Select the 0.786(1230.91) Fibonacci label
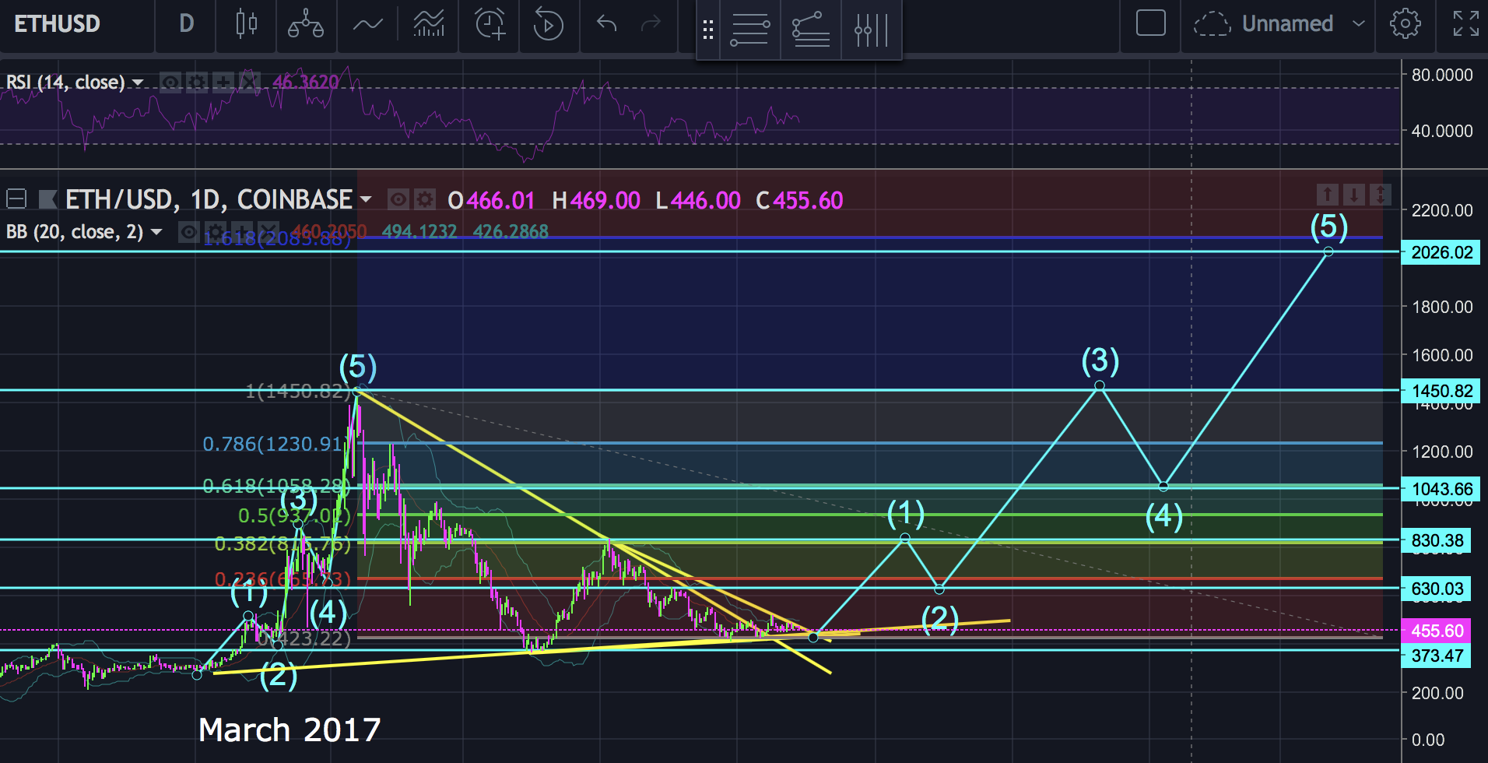The height and width of the screenshot is (763, 1488). pos(272,444)
